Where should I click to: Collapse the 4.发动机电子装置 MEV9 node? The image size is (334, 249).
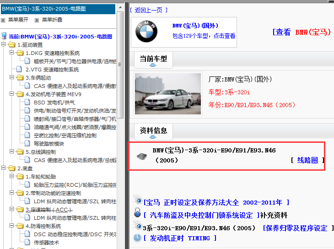[12, 93]
